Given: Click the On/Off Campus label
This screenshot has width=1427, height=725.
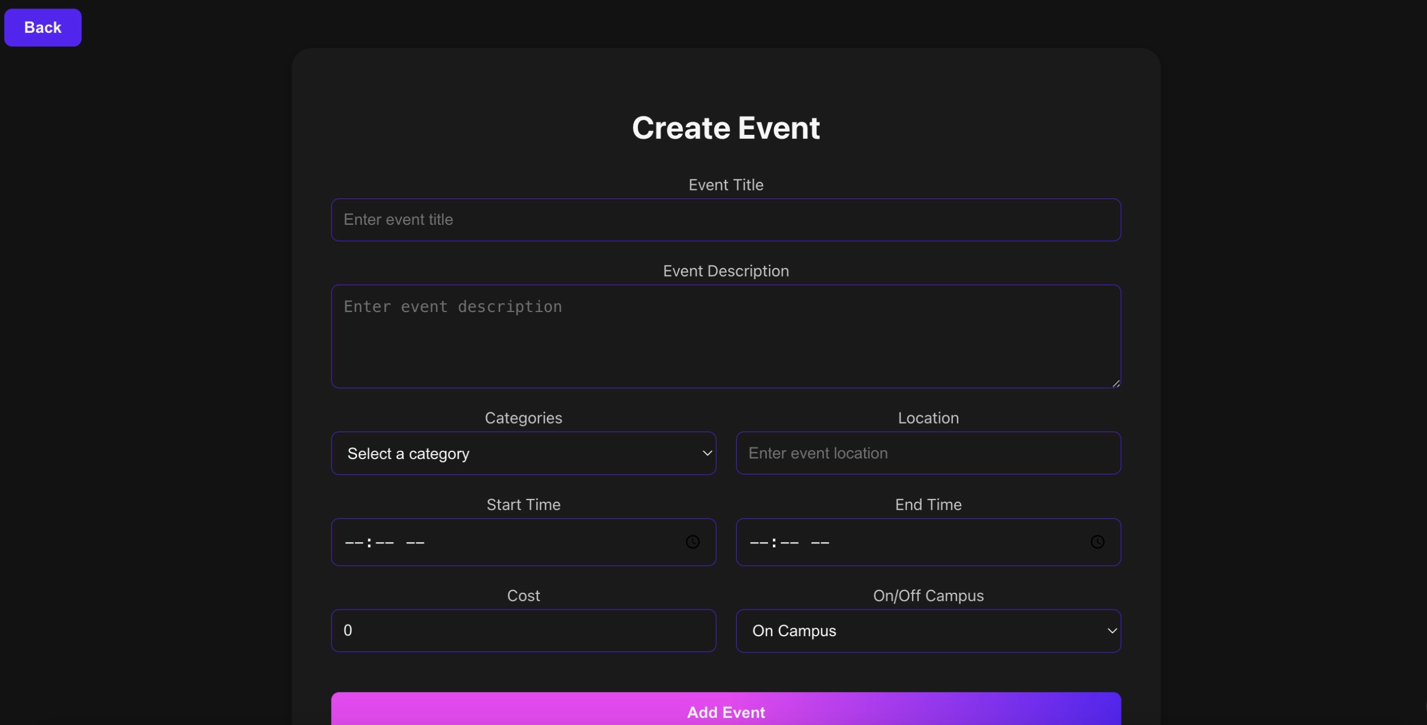Looking at the screenshot, I should click(928, 596).
